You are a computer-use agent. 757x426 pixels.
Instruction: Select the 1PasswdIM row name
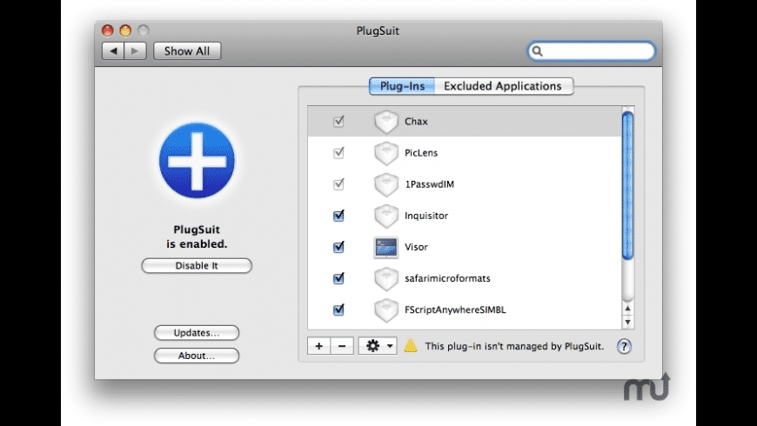pyautogui.click(x=429, y=183)
